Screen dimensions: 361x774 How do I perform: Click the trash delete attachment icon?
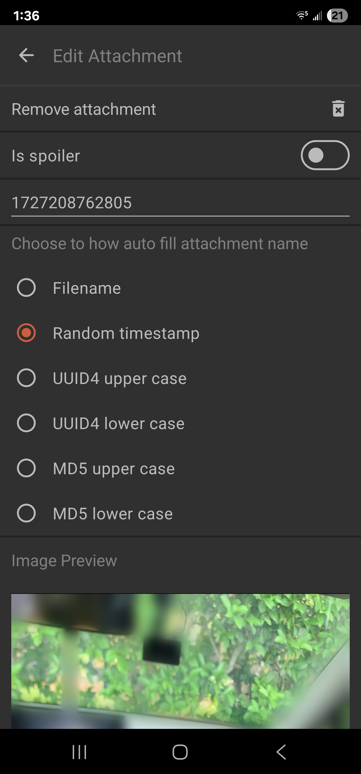point(338,109)
